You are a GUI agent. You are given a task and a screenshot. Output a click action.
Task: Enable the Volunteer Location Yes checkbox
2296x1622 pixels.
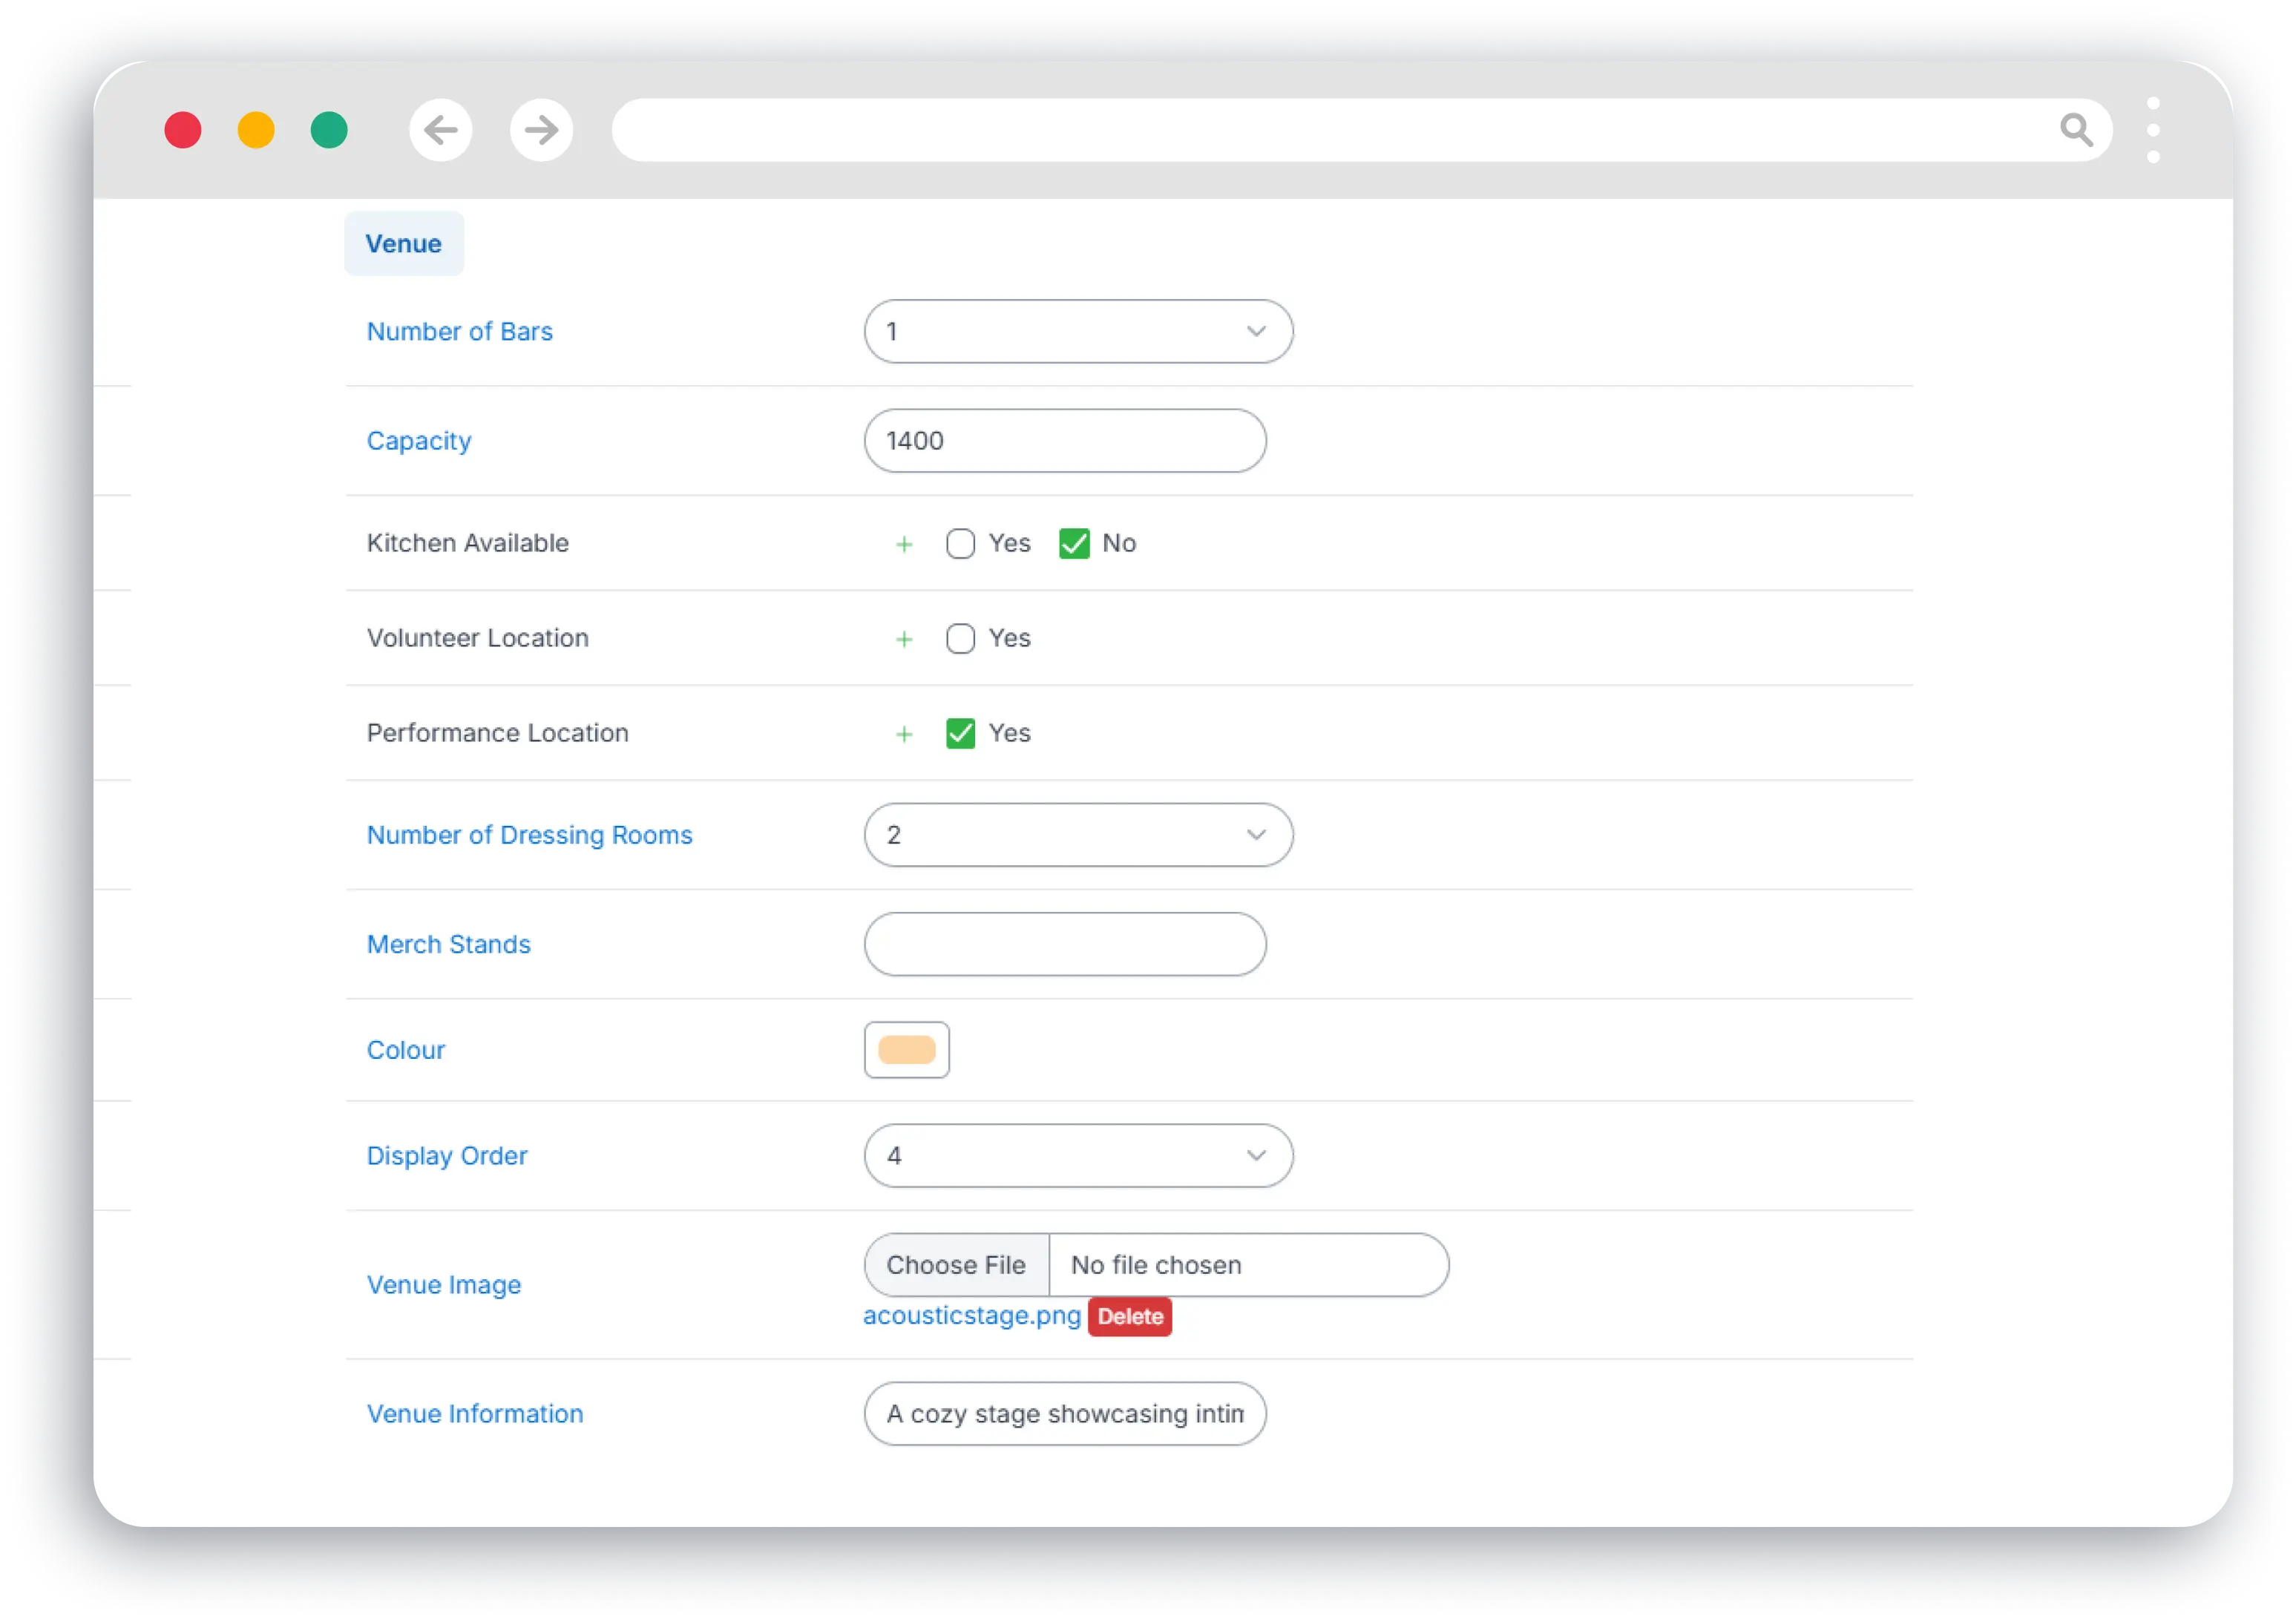tap(960, 638)
